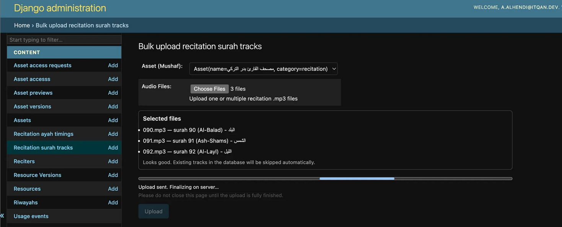
Task: Click the Django administration site title
Action: click(x=60, y=8)
